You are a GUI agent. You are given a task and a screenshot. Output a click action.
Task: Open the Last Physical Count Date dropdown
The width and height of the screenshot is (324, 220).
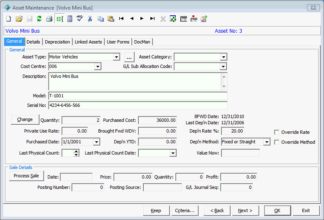(173, 153)
